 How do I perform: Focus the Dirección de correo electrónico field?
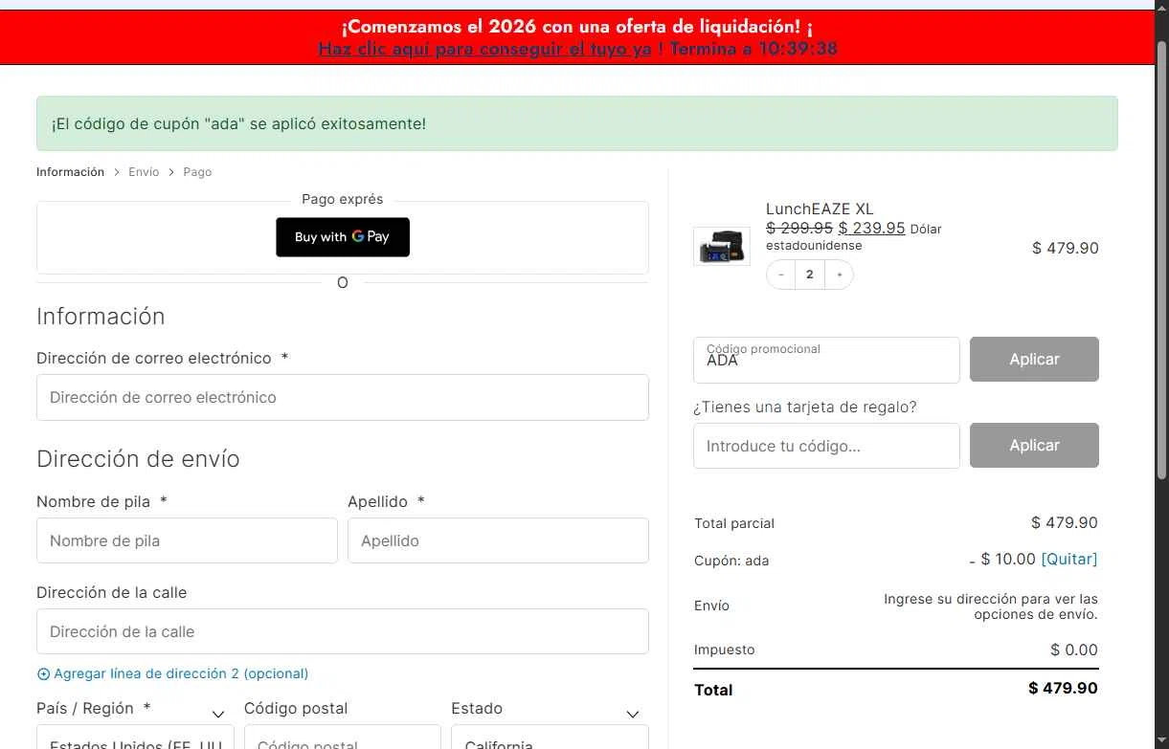pyautogui.click(x=343, y=397)
